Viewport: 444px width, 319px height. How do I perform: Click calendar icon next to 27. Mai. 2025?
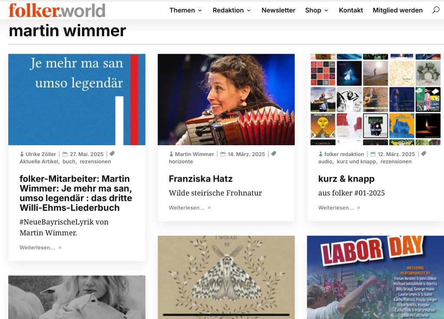coord(65,154)
